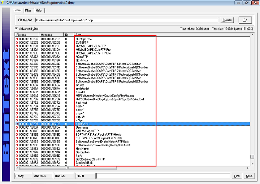Click the Ready status indicator
This screenshot has height=184, width=260.
(23, 176)
